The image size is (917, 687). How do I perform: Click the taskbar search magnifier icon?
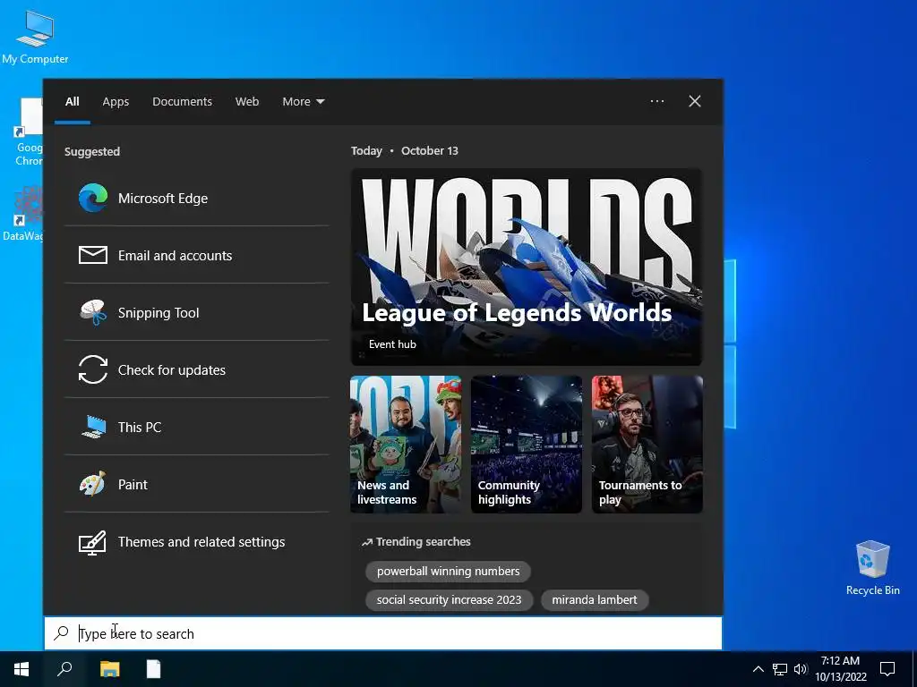click(x=64, y=669)
